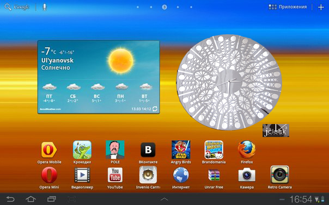Screen dimensions: 329x205
Task: Open the analog clock widget
Action: (x=229, y=82)
